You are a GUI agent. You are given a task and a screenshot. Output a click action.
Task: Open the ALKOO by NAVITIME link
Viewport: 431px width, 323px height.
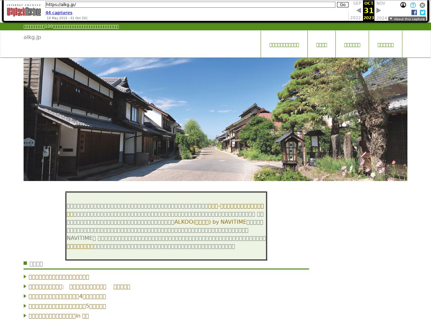pyautogui.click(x=210, y=222)
